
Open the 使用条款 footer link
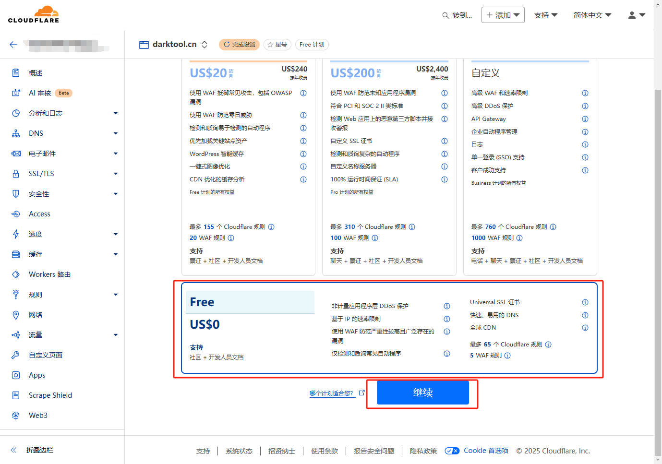click(325, 451)
